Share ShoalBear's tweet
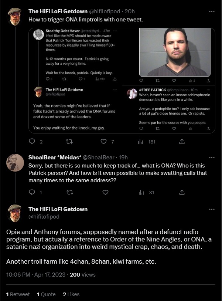The image size is (222, 301). [182, 192]
